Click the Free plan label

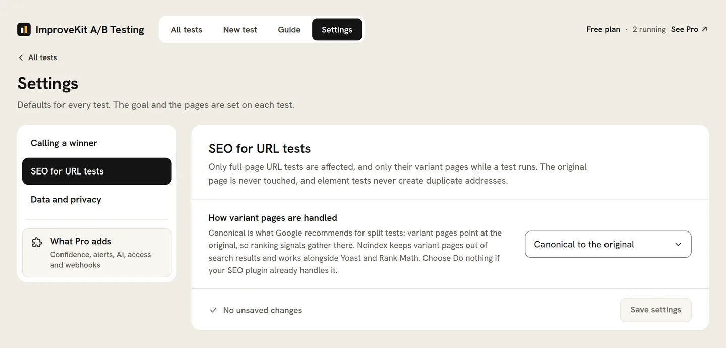(x=603, y=29)
